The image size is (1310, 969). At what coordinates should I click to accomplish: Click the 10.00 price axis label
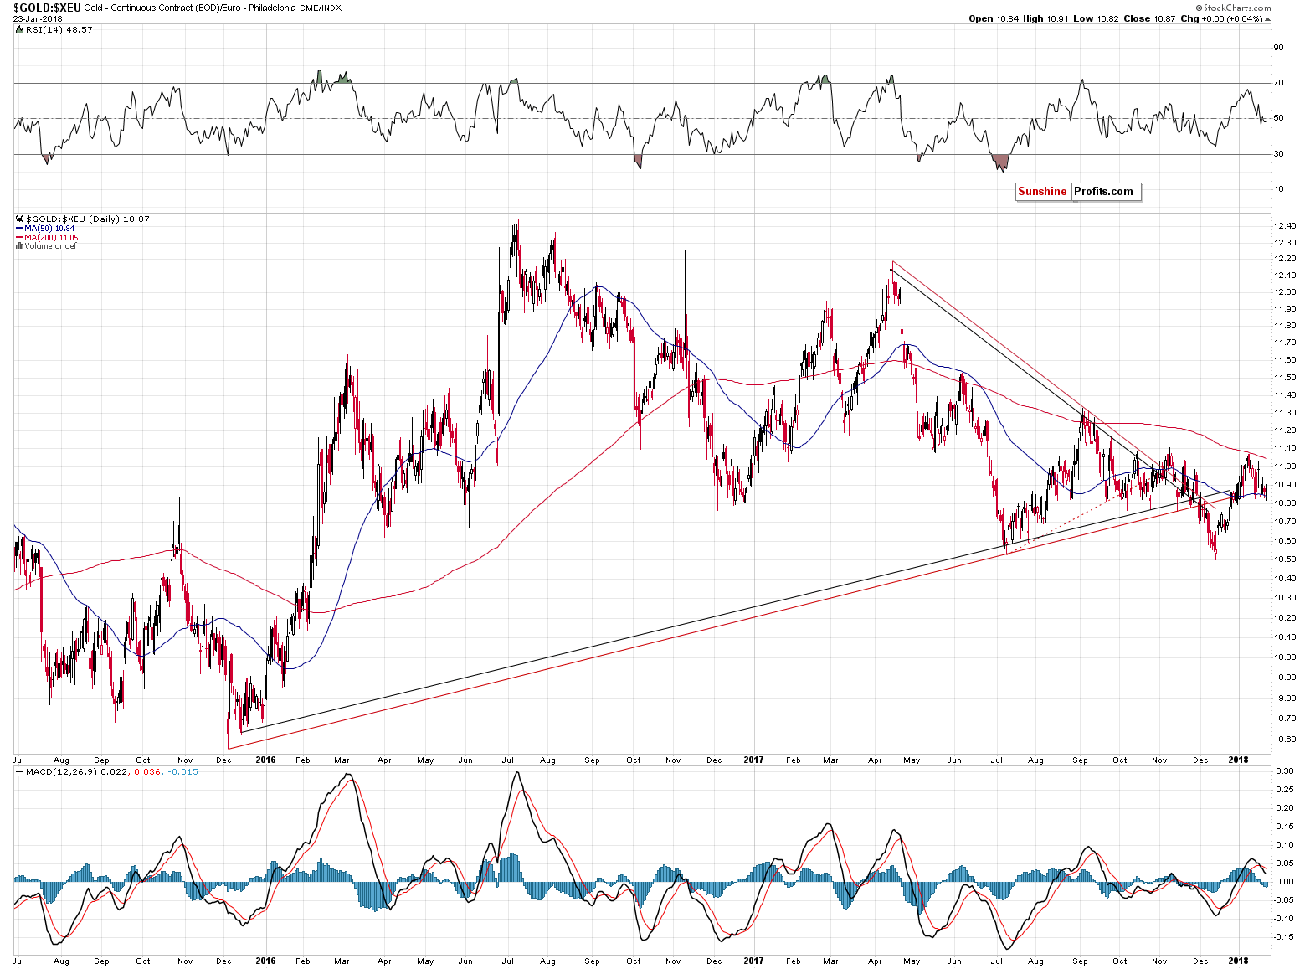pyautogui.click(x=1285, y=657)
